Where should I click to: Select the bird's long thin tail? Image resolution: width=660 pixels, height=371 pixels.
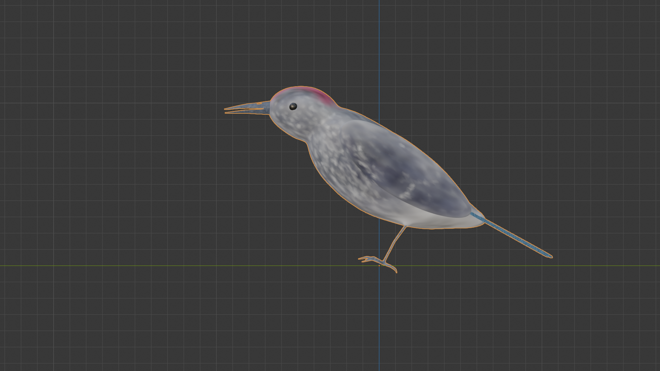click(511, 235)
